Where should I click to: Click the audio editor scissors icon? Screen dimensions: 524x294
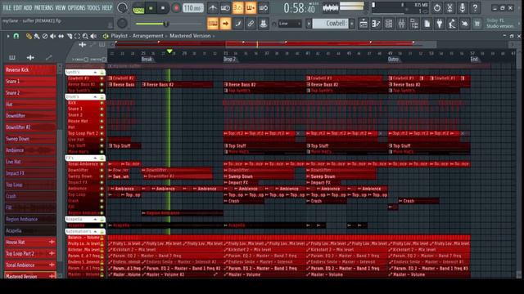click(449, 7)
